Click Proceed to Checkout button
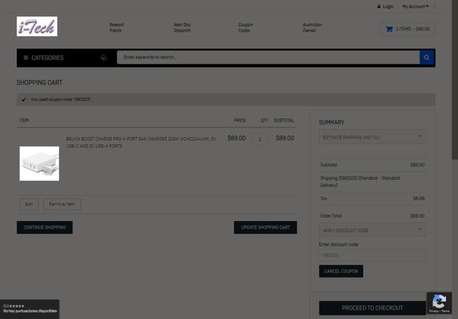The image size is (458, 319). click(x=372, y=308)
